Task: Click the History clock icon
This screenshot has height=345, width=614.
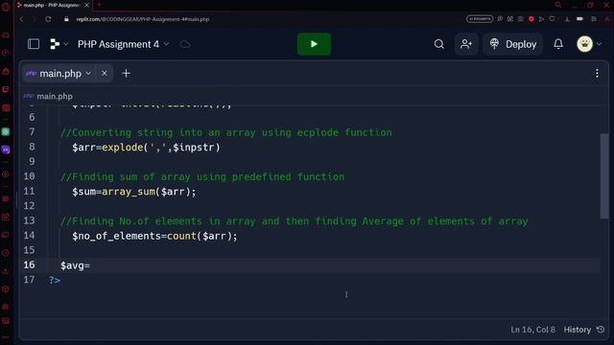Action: click(x=601, y=330)
